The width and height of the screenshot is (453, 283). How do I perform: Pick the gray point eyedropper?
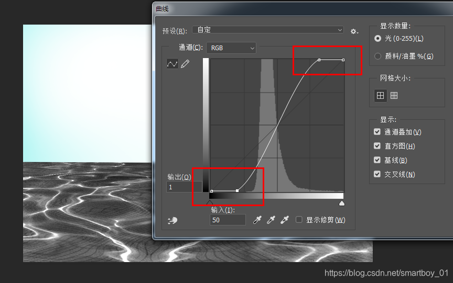pyautogui.click(x=271, y=220)
